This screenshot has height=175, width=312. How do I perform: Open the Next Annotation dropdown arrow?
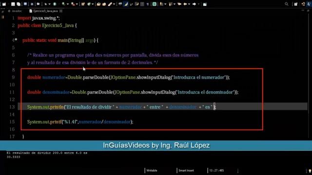pyautogui.click(x=165, y=4)
